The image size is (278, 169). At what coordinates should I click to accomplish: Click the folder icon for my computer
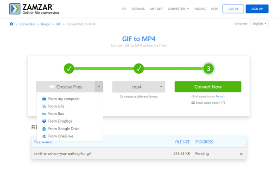[44, 99]
